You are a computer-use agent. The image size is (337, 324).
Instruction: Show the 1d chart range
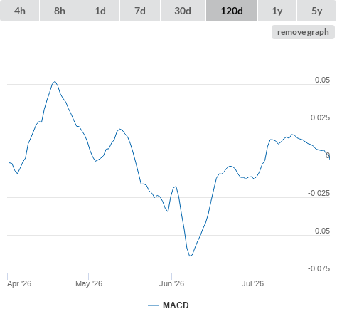coord(100,11)
